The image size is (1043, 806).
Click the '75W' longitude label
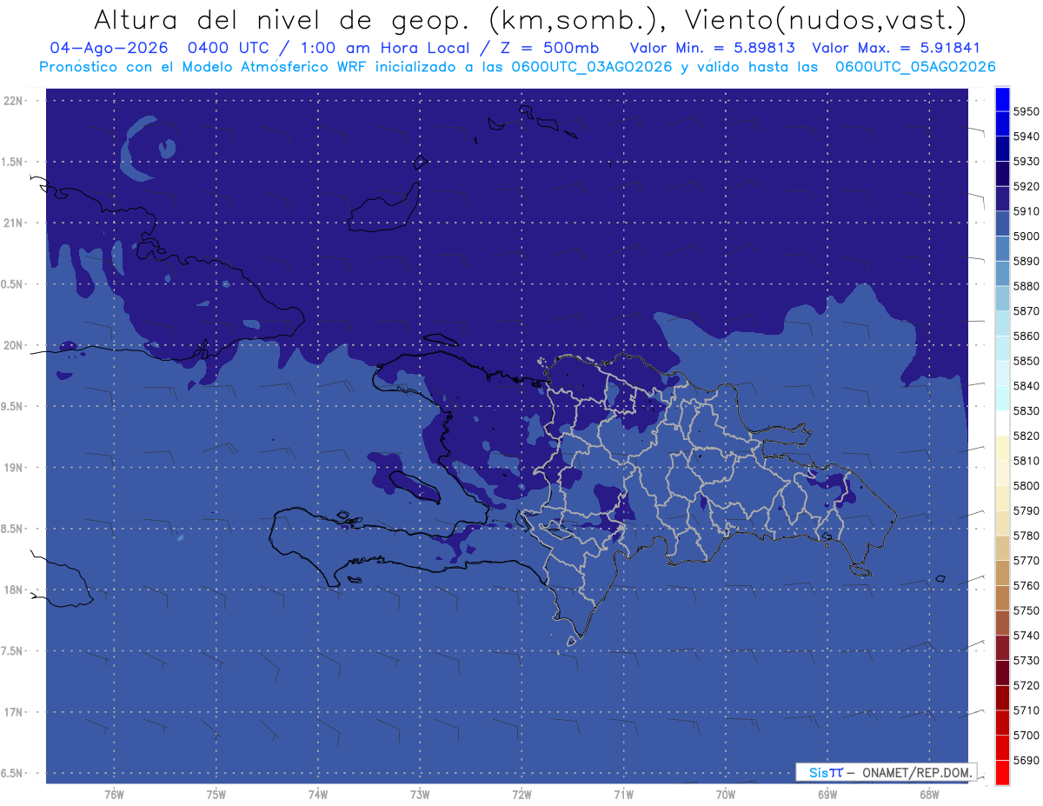(216, 794)
